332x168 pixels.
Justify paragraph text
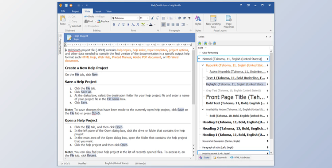[178, 25]
